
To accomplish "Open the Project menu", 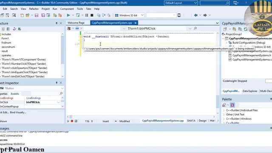I will click(45, 8).
